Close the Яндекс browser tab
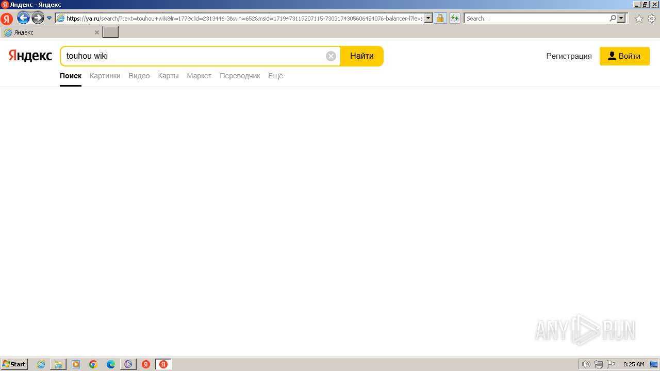This screenshot has width=660, height=371. tap(96, 32)
